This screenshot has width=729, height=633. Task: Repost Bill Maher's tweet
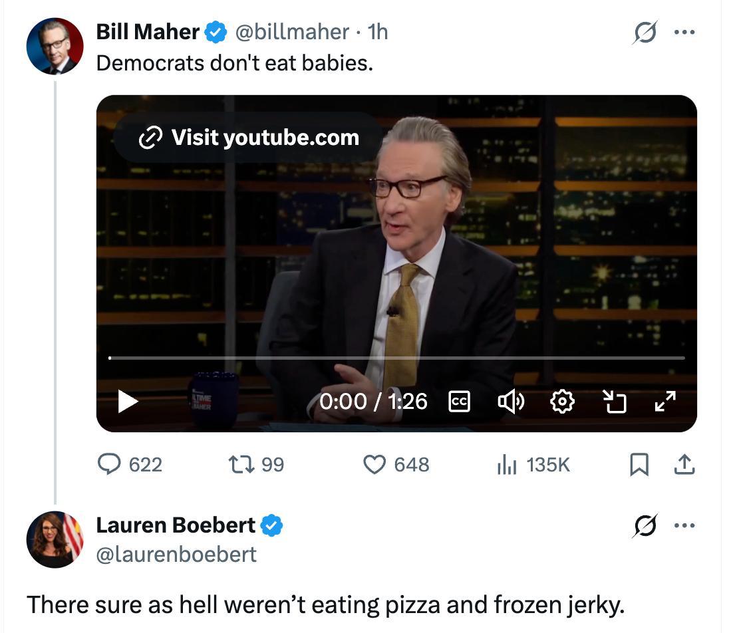click(239, 464)
